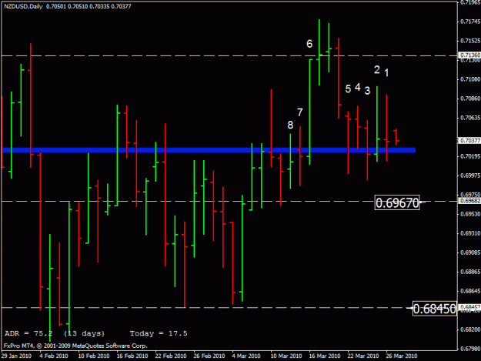This screenshot has width=481, height=361.
Task: Click the 0.68200 price axis label
Action: [470, 329]
